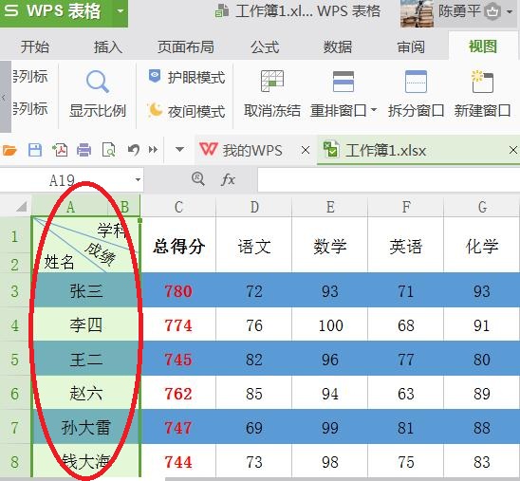Click the total score cell 762

(178, 393)
